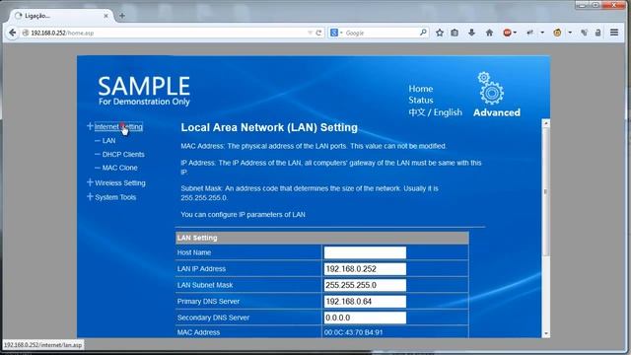Click the Advanced gear icon

pyautogui.click(x=491, y=88)
